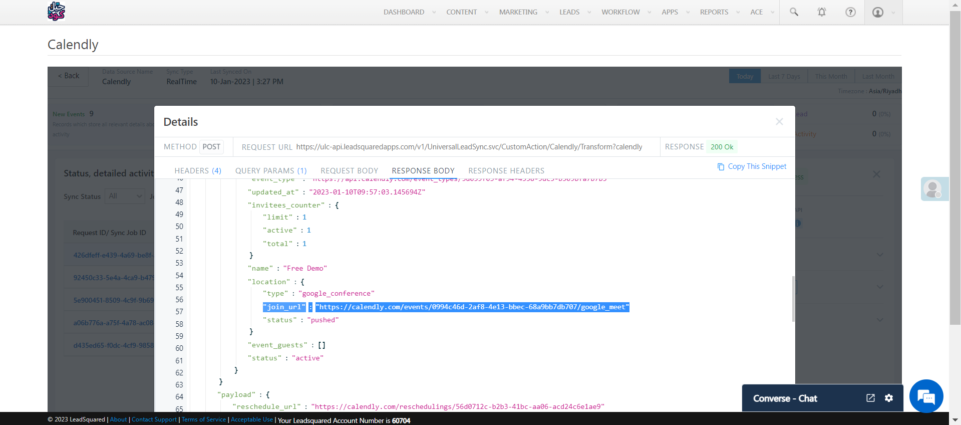Pop out the Converse chat window
Image resolution: width=961 pixels, height=425 pixels.
(870, 398)
